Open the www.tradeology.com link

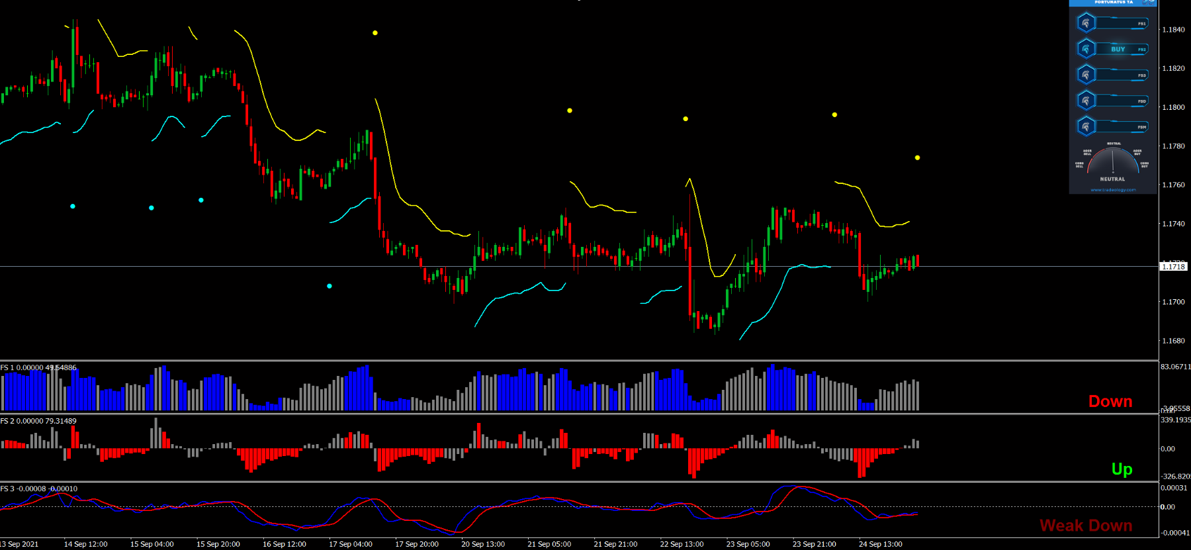tap(1113, 190)
